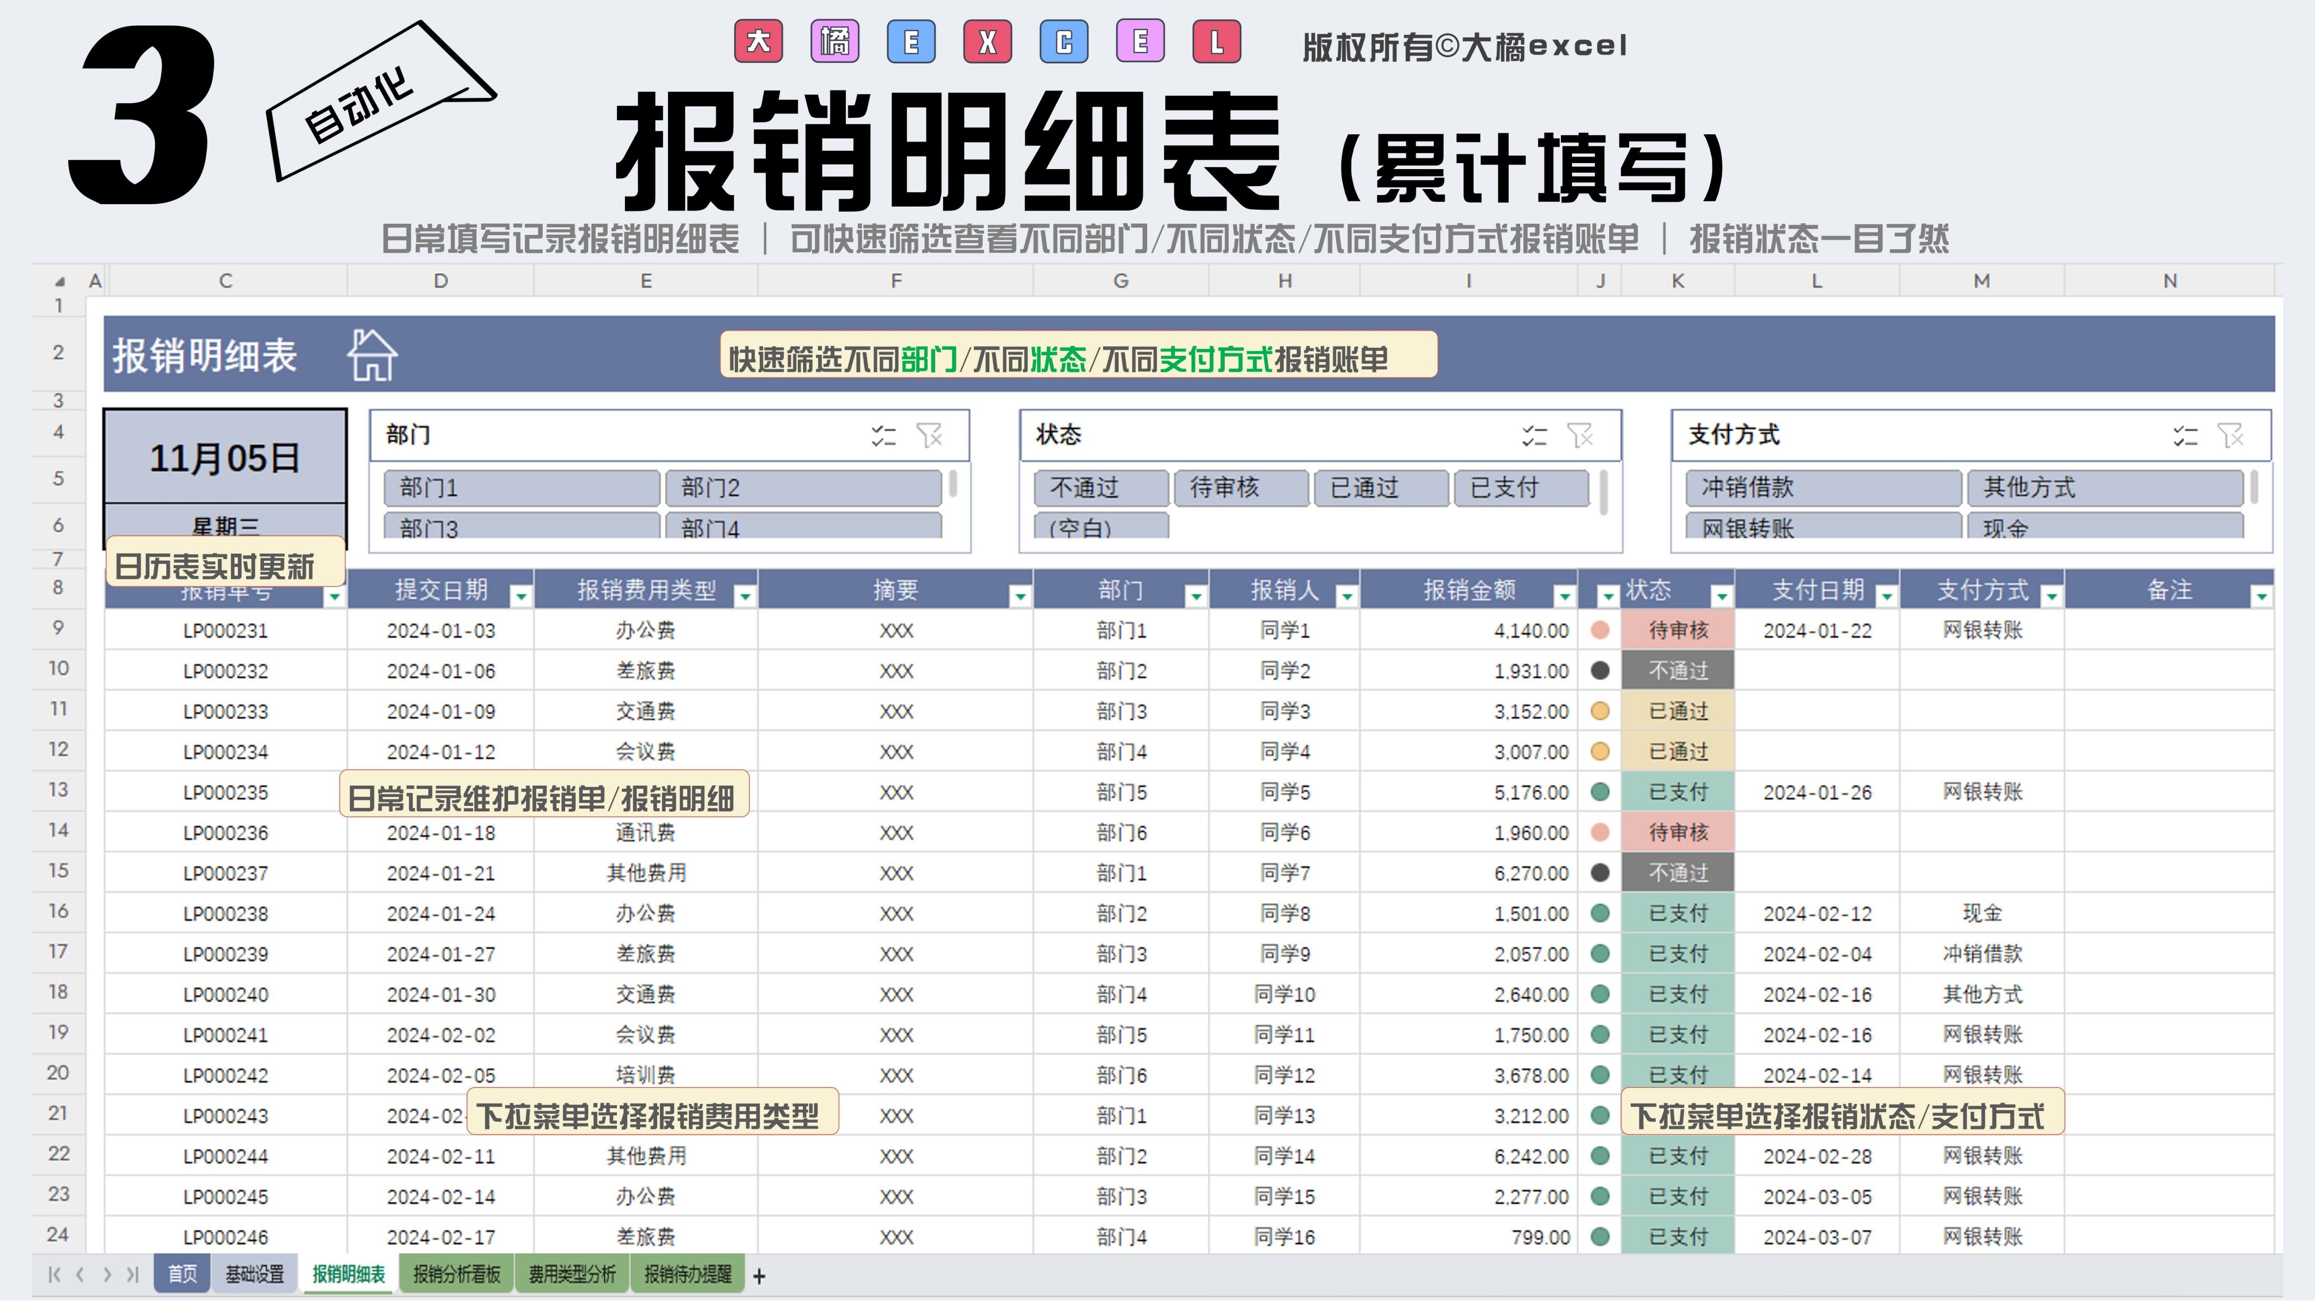Toggle multi-select in the 状态 slicer

(1534, 436)
